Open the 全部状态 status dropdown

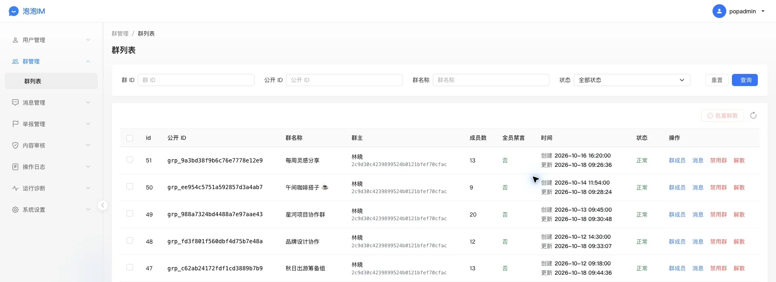(632, 80)
